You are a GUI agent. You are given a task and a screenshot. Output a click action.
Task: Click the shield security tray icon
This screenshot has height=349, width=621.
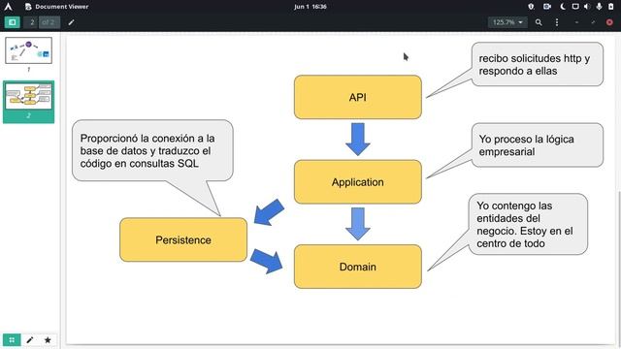point(531,7)
